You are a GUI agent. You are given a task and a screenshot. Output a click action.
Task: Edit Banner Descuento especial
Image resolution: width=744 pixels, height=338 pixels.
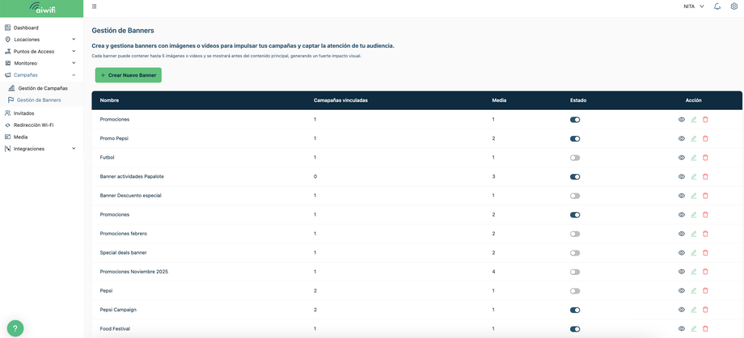point(694,196)
